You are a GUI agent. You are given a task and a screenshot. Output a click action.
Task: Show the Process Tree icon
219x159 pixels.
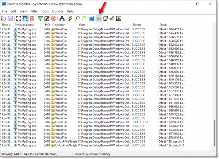(x=62, y=19)
